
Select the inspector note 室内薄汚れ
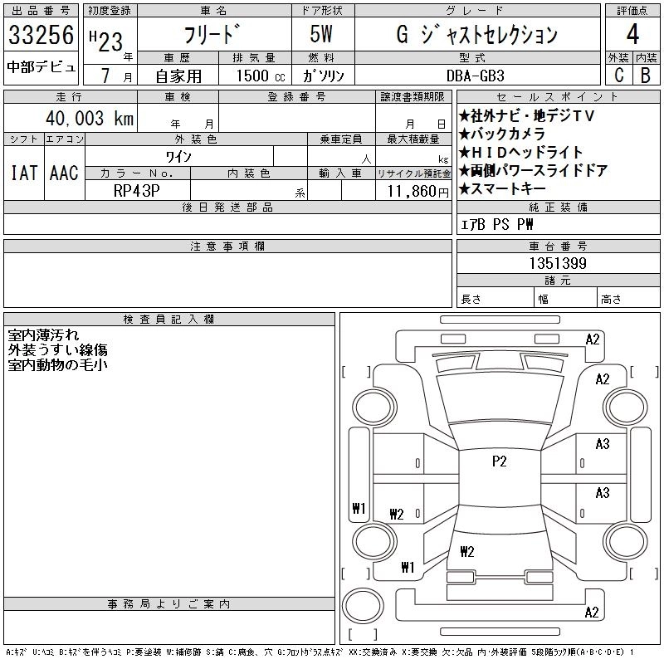(43, 335)
